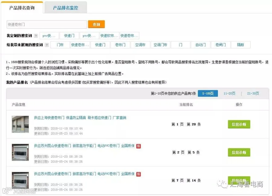Select the 产品排名查询 tab

pos(22,8)
